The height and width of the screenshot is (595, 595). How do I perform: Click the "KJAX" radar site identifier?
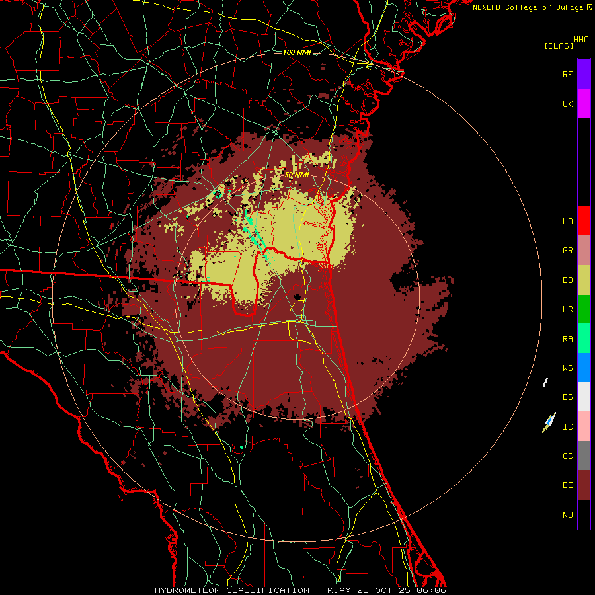[x=339, y=590]
